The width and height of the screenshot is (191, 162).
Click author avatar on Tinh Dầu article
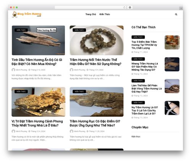pyautogui.click(x=13, y=70)
